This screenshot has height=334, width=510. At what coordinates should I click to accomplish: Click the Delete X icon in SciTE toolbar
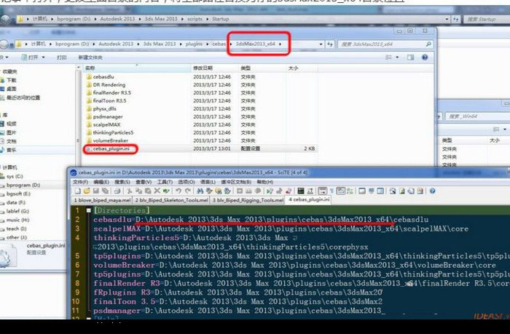(157, 191)
